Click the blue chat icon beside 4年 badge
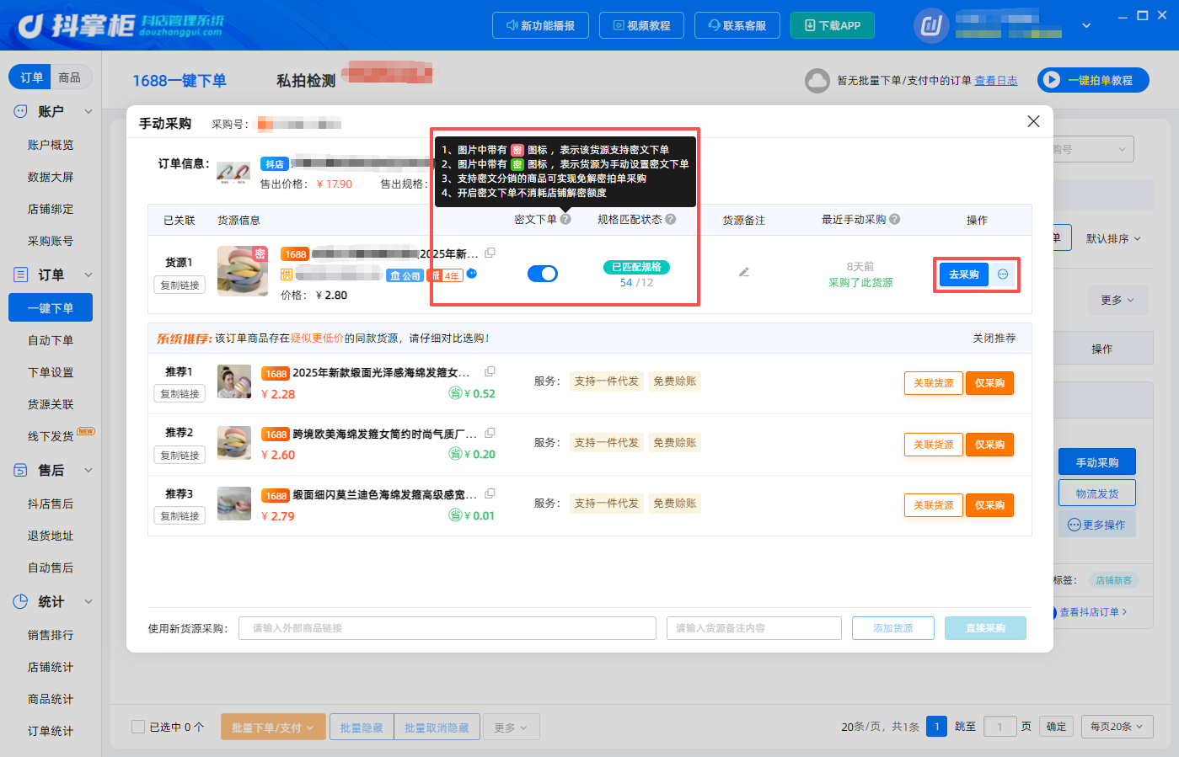Viewport: 1179px width, 757px height. click(x=472, y=274)
